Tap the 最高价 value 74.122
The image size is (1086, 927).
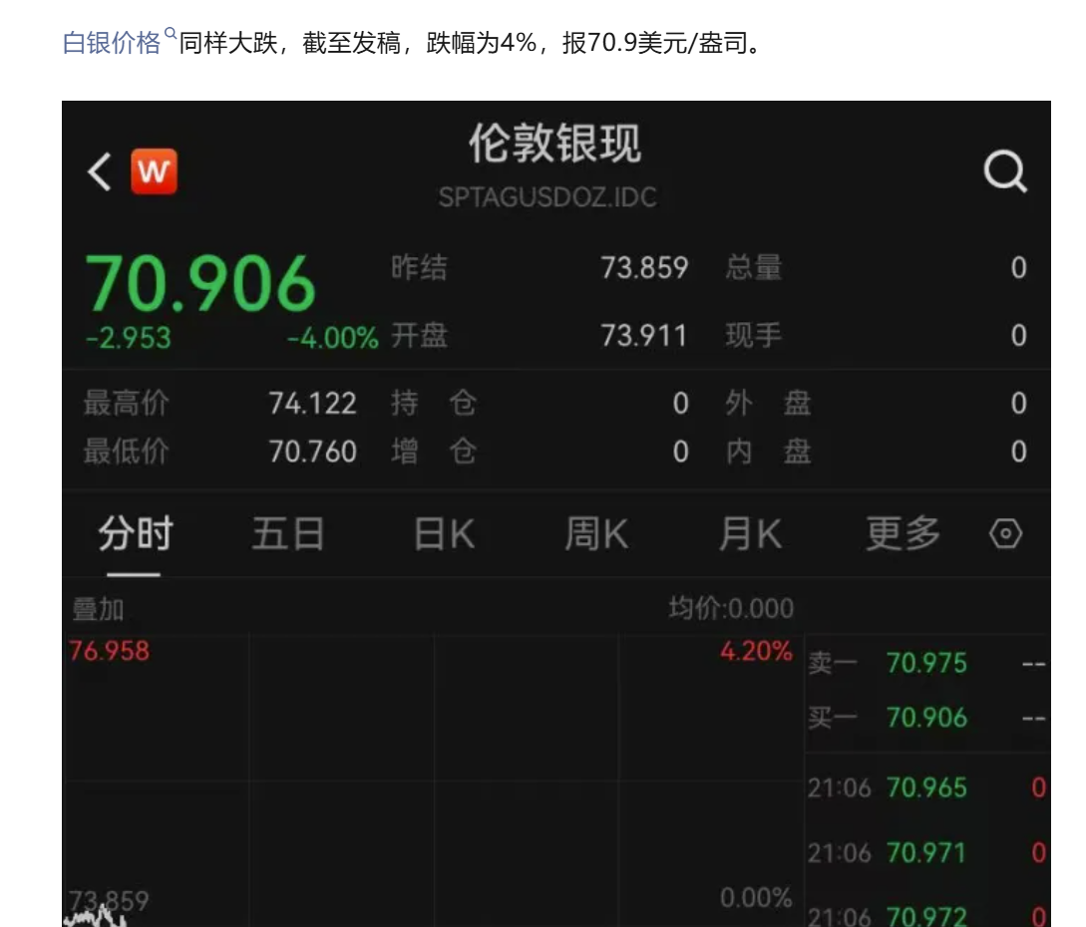[312, 404]
